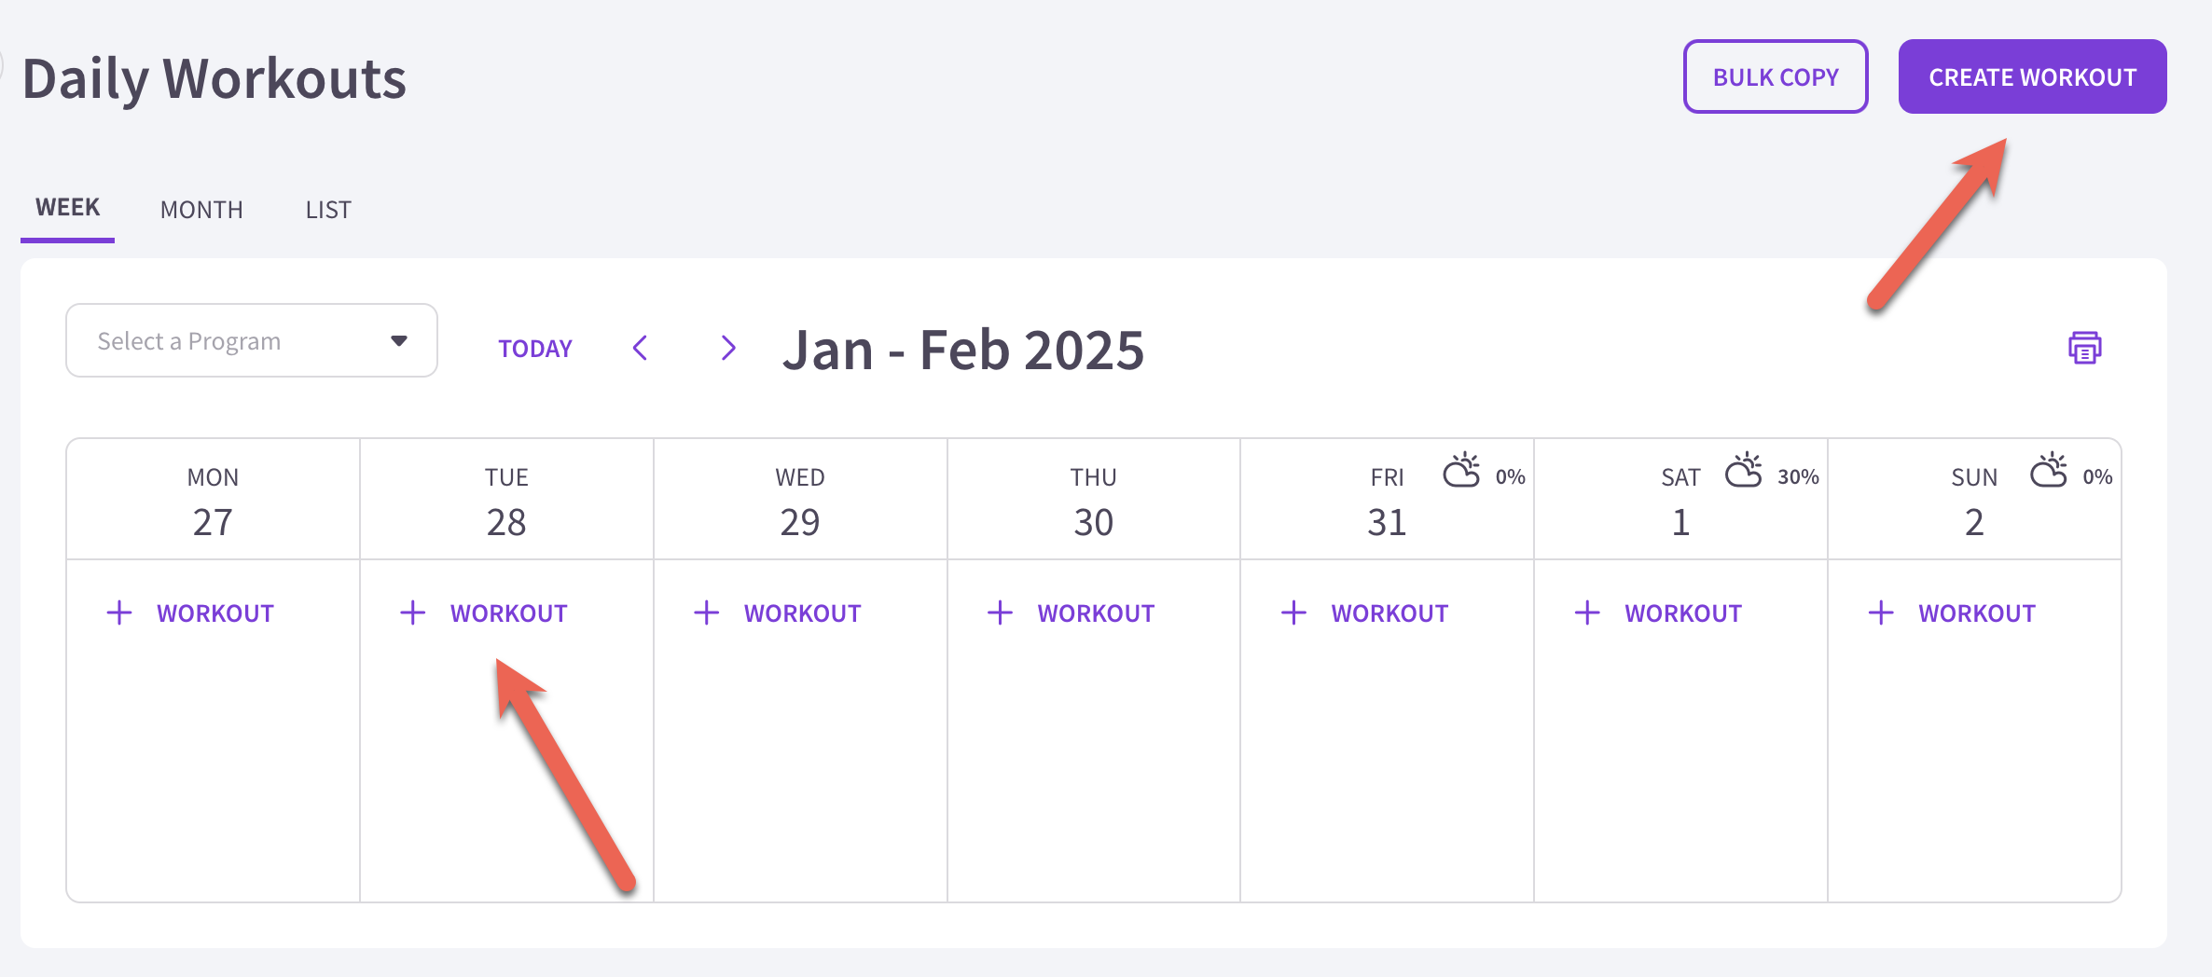Click plus icon for Wednesday workout
The width and height of the screenshot is (2212, 977).
[x=707, y=612]
